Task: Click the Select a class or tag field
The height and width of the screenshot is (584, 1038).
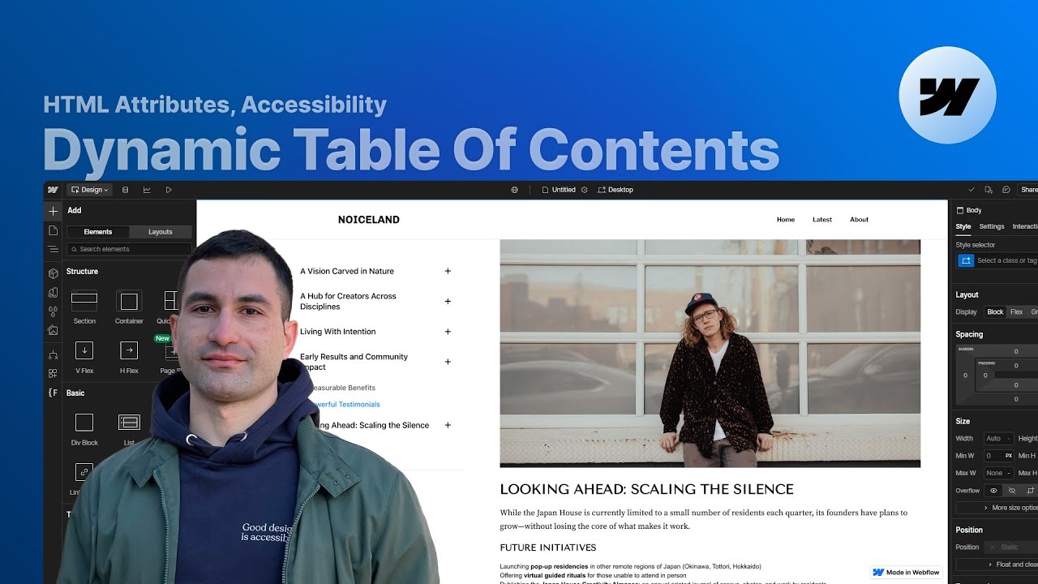Action: [x=1006, y=260]
